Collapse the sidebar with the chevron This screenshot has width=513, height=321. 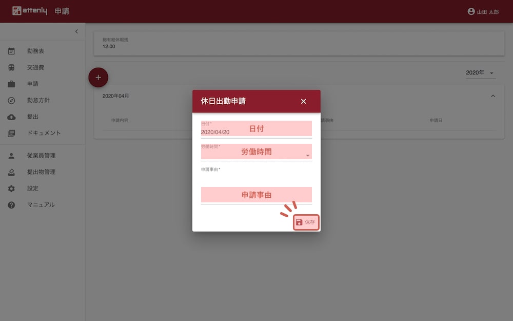(x=76, y=32)
